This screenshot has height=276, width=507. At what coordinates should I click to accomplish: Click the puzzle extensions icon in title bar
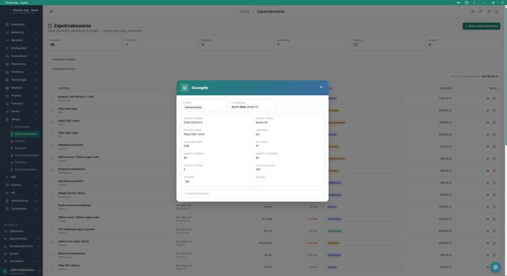pyautogui.click(x=466, y=3)
